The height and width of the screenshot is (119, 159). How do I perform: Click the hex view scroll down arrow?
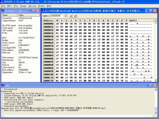coord(156,80)
